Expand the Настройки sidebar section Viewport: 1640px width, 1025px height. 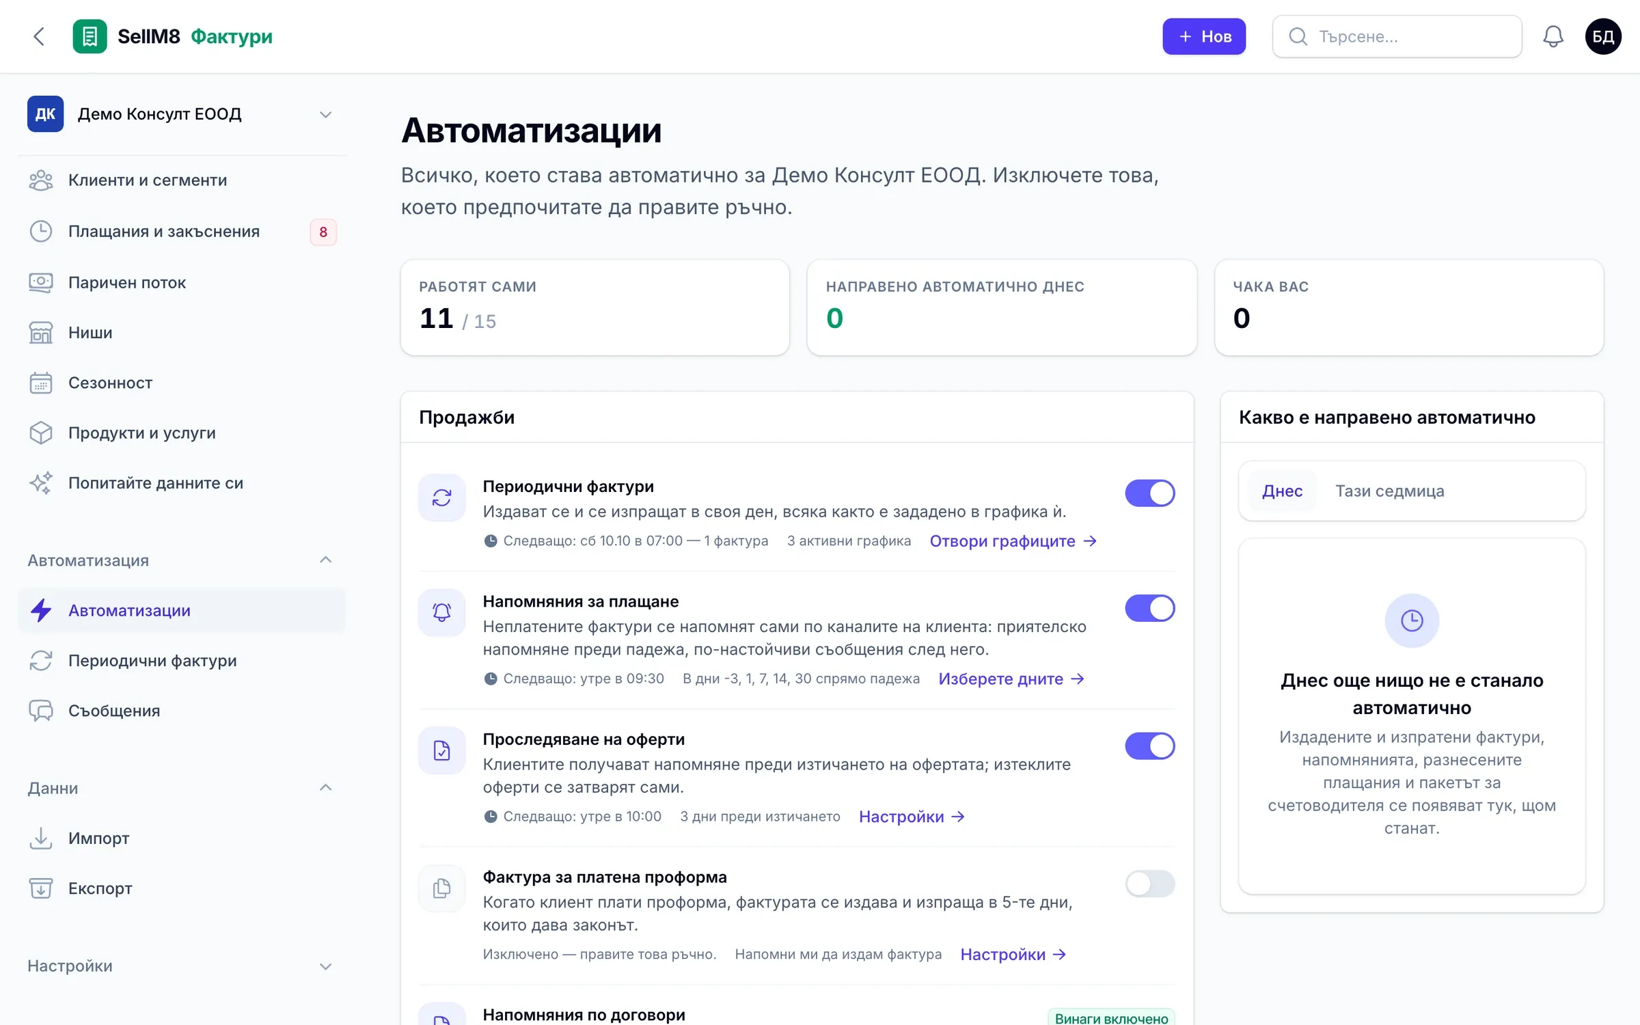click(x=182, y=966)
